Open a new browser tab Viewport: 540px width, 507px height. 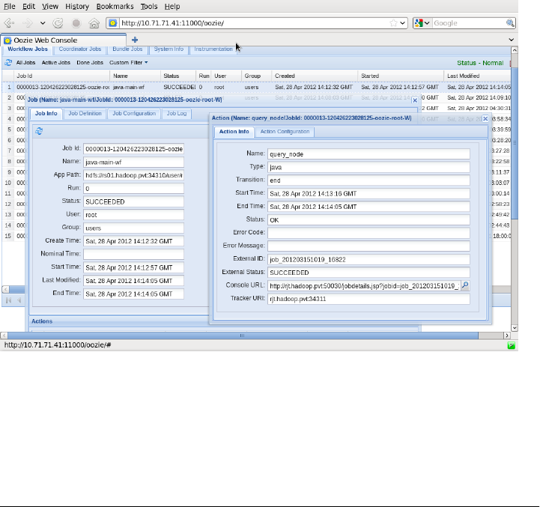point(135,40)
